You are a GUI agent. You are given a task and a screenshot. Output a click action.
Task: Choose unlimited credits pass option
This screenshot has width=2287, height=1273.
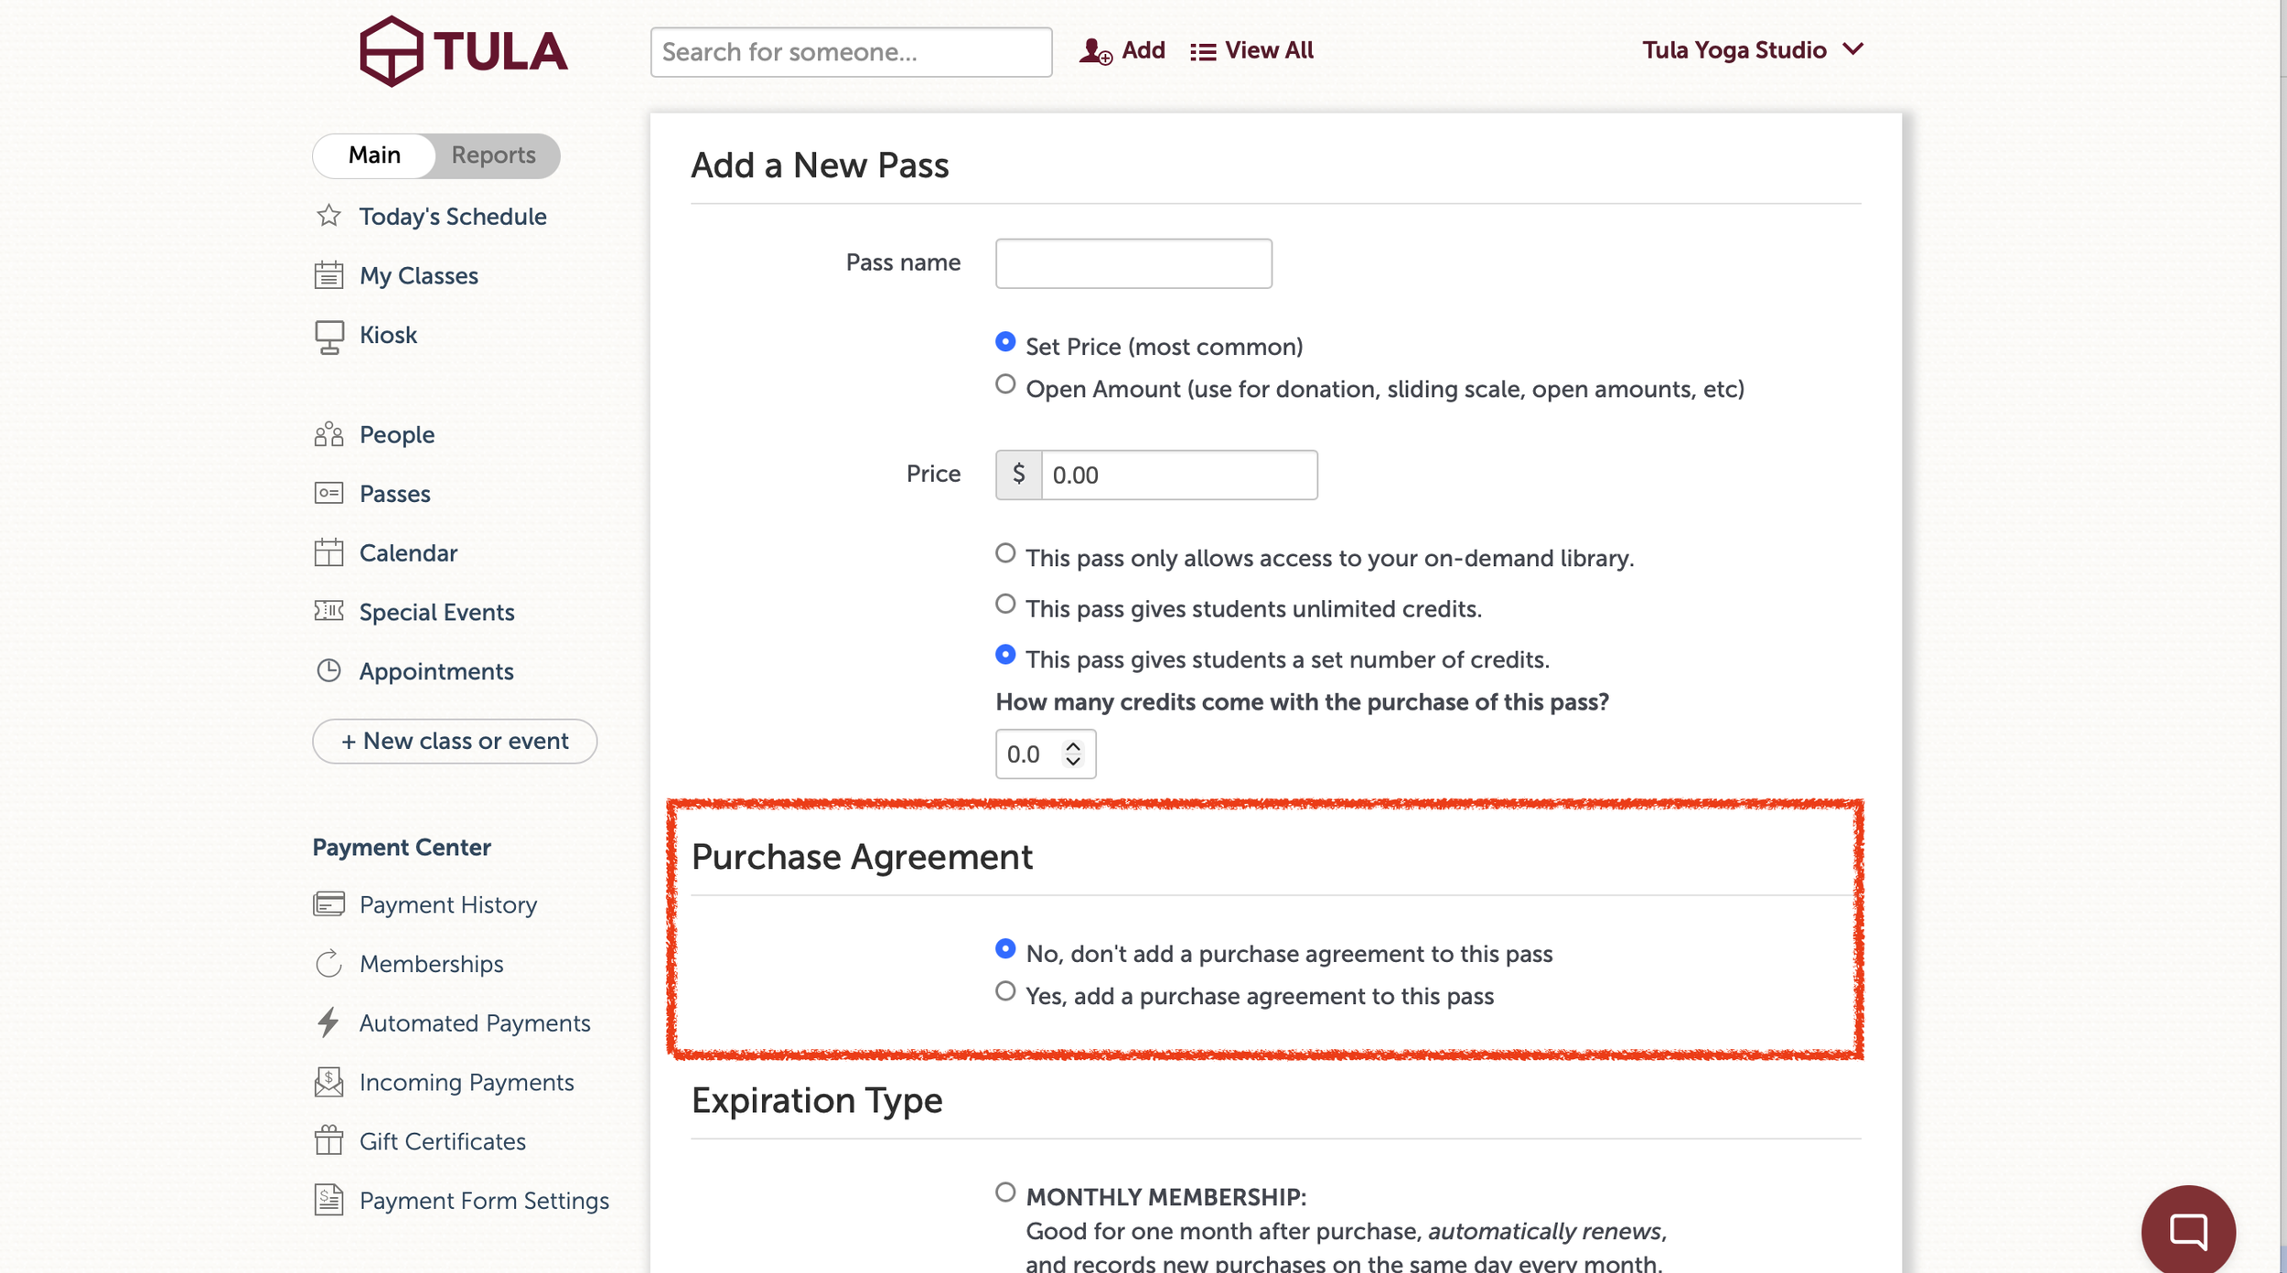pyautogui.click(x=1005, y=604)
